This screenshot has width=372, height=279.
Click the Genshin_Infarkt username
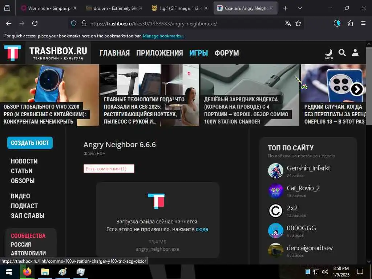(308, 168)
